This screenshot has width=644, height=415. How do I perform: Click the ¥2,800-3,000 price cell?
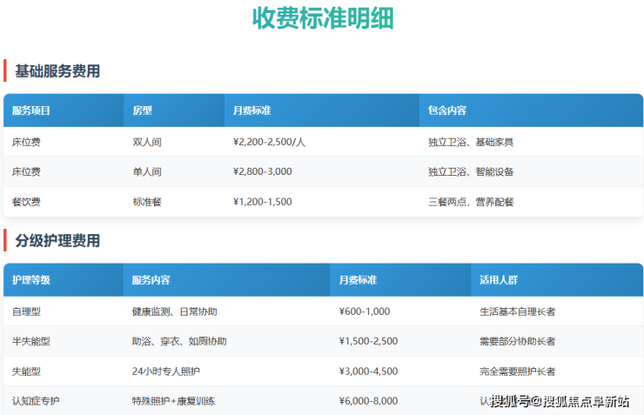pyautogui.click(x=263, y=172)
